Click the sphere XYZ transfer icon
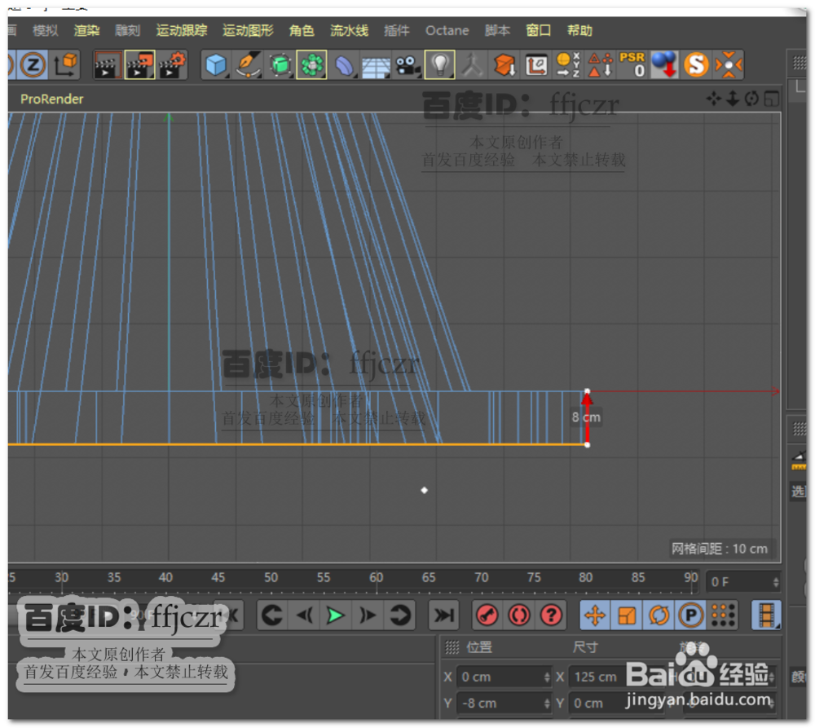815x728 pixels. click(x=567, y=65)
